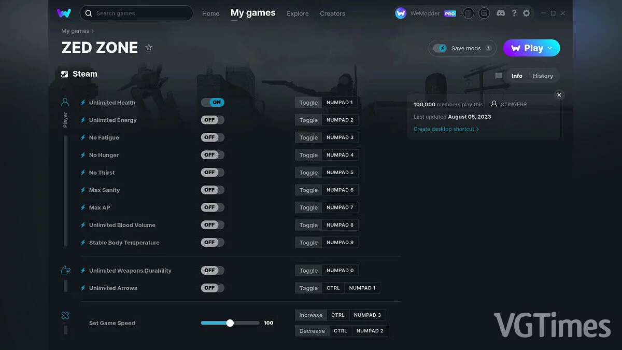Open the comments chat bubble icon
This screenshot has width=622, height=350.
click(499, 76)
